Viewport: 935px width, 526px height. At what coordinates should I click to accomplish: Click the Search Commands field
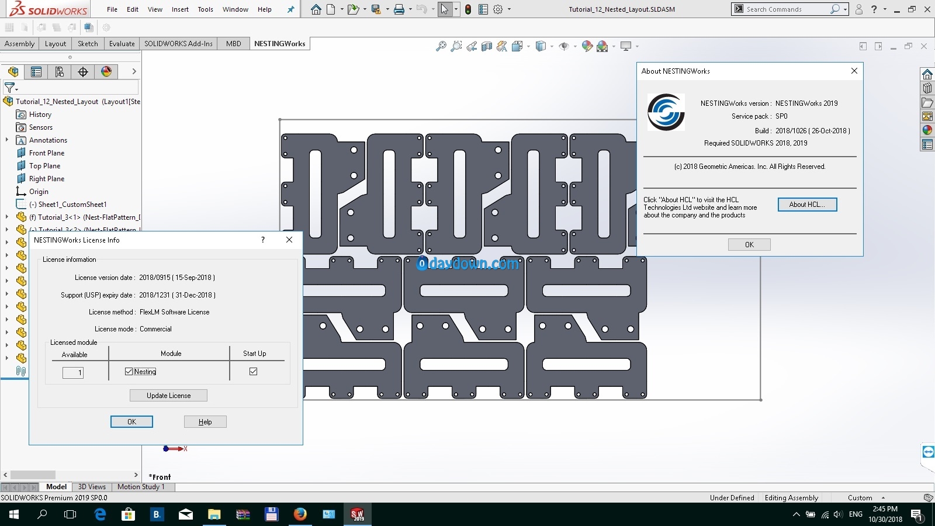pos(786,9)
